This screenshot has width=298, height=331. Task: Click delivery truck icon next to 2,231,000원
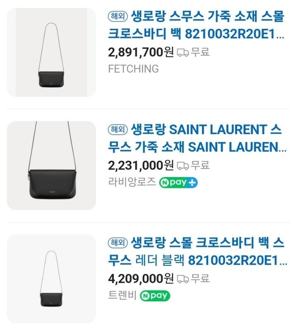pyautogui.click(x=183, y=165)
